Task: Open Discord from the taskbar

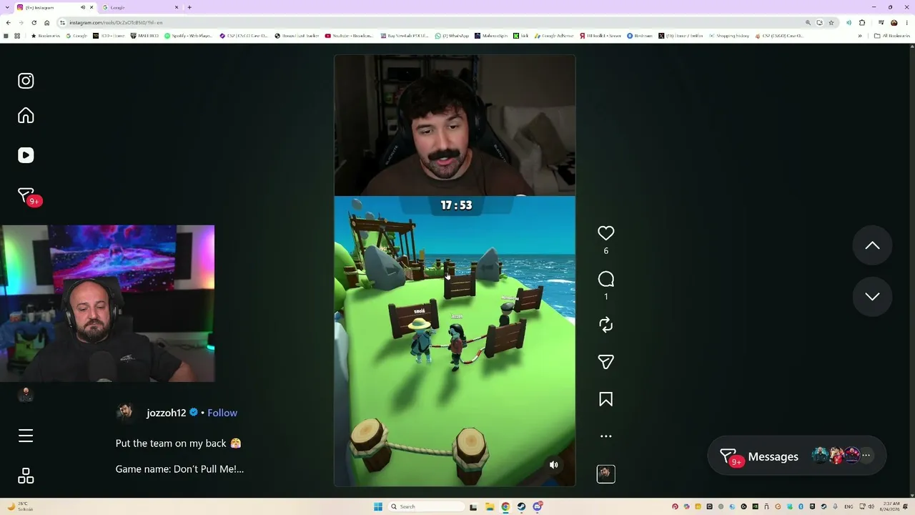Action: pyautogui.click(x=538, y=506)
